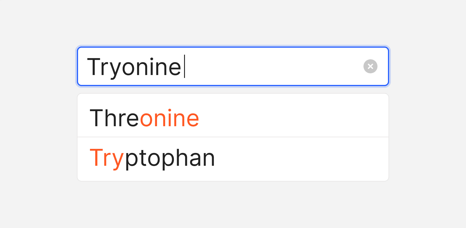Viewport: 466px width, 228px height.
Task: Click the black "ptophan" part of Tryptophan
Action: pyautogui.click(x=170, y=158)
